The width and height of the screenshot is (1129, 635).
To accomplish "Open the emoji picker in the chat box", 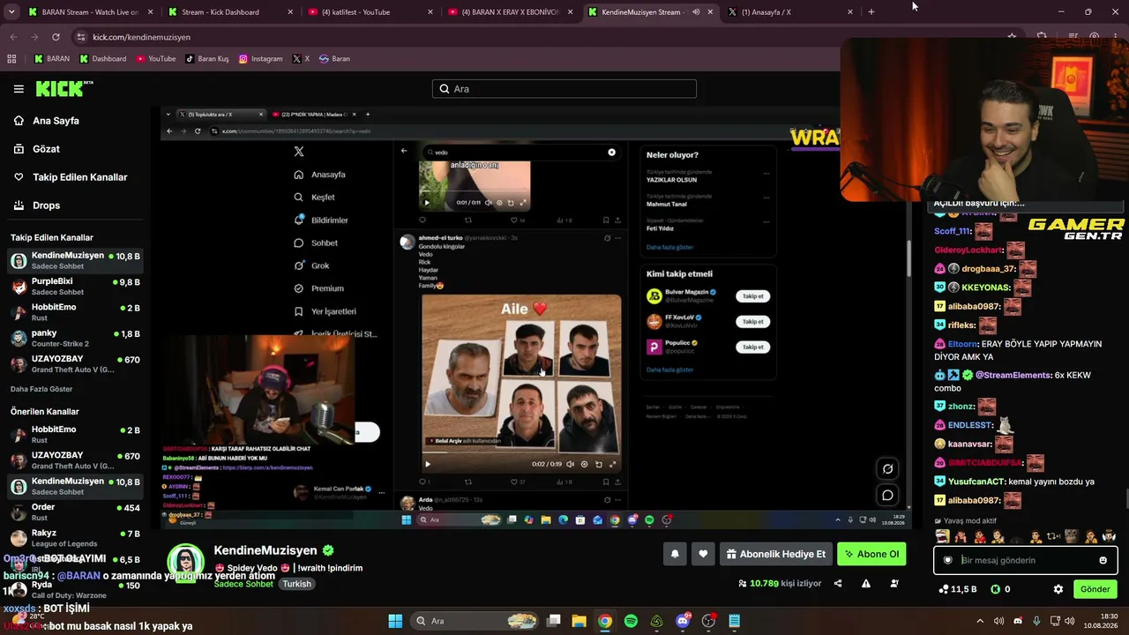I will pos(1103,560).
